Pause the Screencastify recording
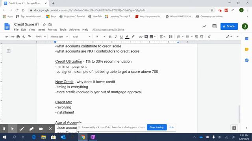Image resolution: width=252 pixels, height=141 pixels. click(x=4, y=129)
